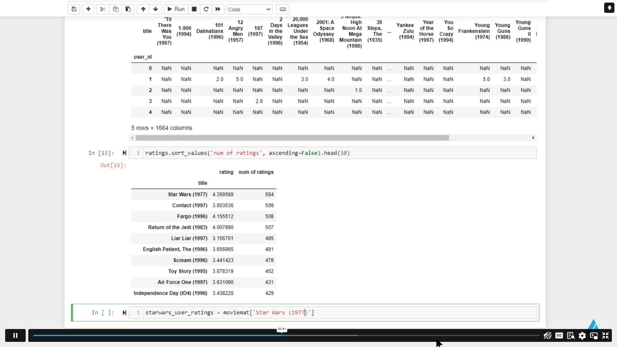This screenshot has width=617, height=347.
Task: Run the current cell
Action: point(175,9)
